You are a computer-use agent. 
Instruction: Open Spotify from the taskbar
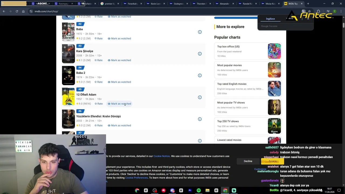pos(199,190)
